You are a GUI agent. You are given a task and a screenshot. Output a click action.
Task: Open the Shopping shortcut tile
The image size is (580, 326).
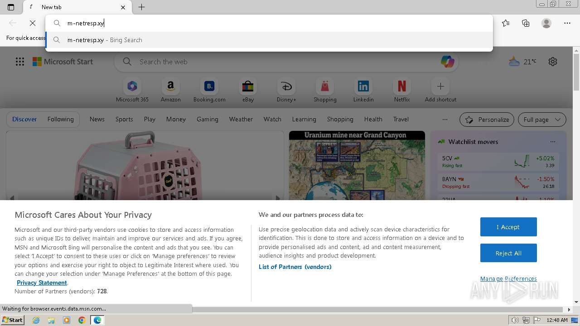pyautogui.click(x=325, y=90)
